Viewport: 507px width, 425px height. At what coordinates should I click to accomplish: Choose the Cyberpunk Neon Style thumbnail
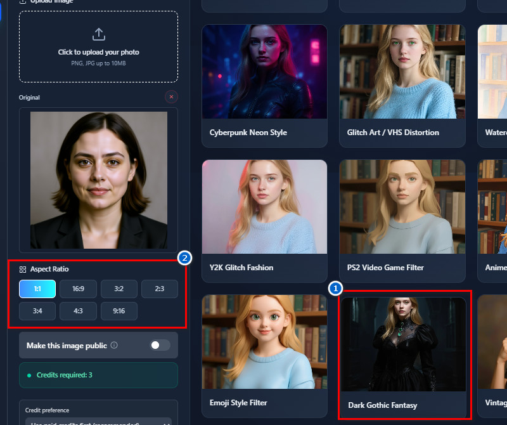click(x=264, y=72)
